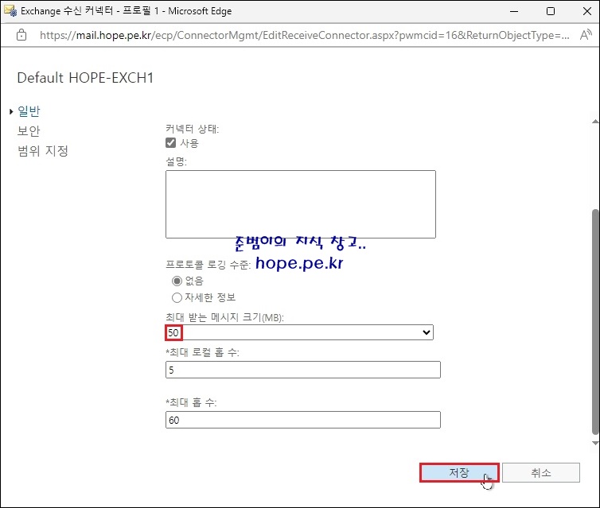Click the 취소 button

click(541, 473)
